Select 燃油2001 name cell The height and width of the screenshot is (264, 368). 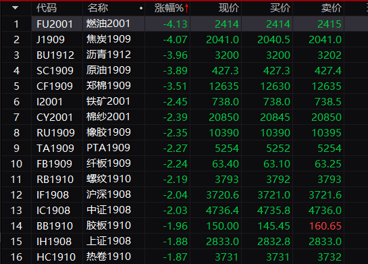click(x=108, y=24)
